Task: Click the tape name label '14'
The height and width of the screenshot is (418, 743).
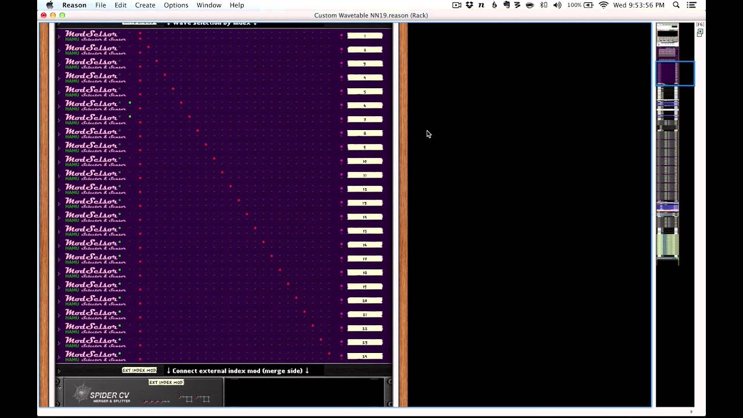Action: (x=365, y=217)
